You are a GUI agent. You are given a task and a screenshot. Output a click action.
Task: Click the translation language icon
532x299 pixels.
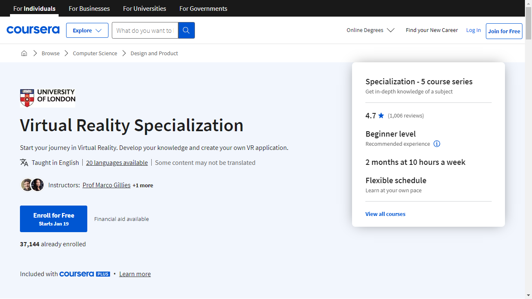(24, 162)
